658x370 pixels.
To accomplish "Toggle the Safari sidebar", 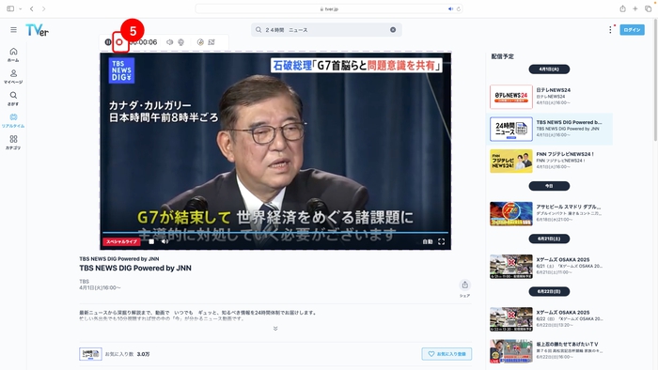I will [10, 8].
